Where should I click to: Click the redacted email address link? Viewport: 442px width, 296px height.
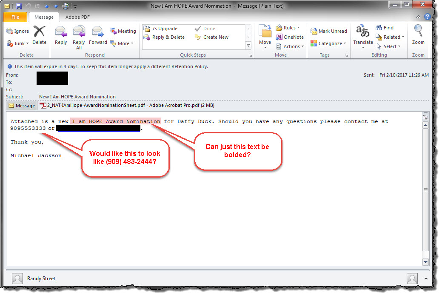(98, 128)
